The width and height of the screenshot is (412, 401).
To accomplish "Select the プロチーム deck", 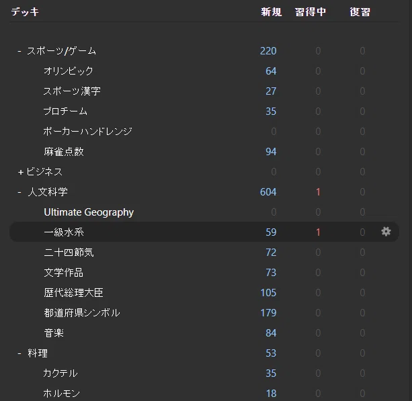I will pyautogui.click(x=65, y=112).
